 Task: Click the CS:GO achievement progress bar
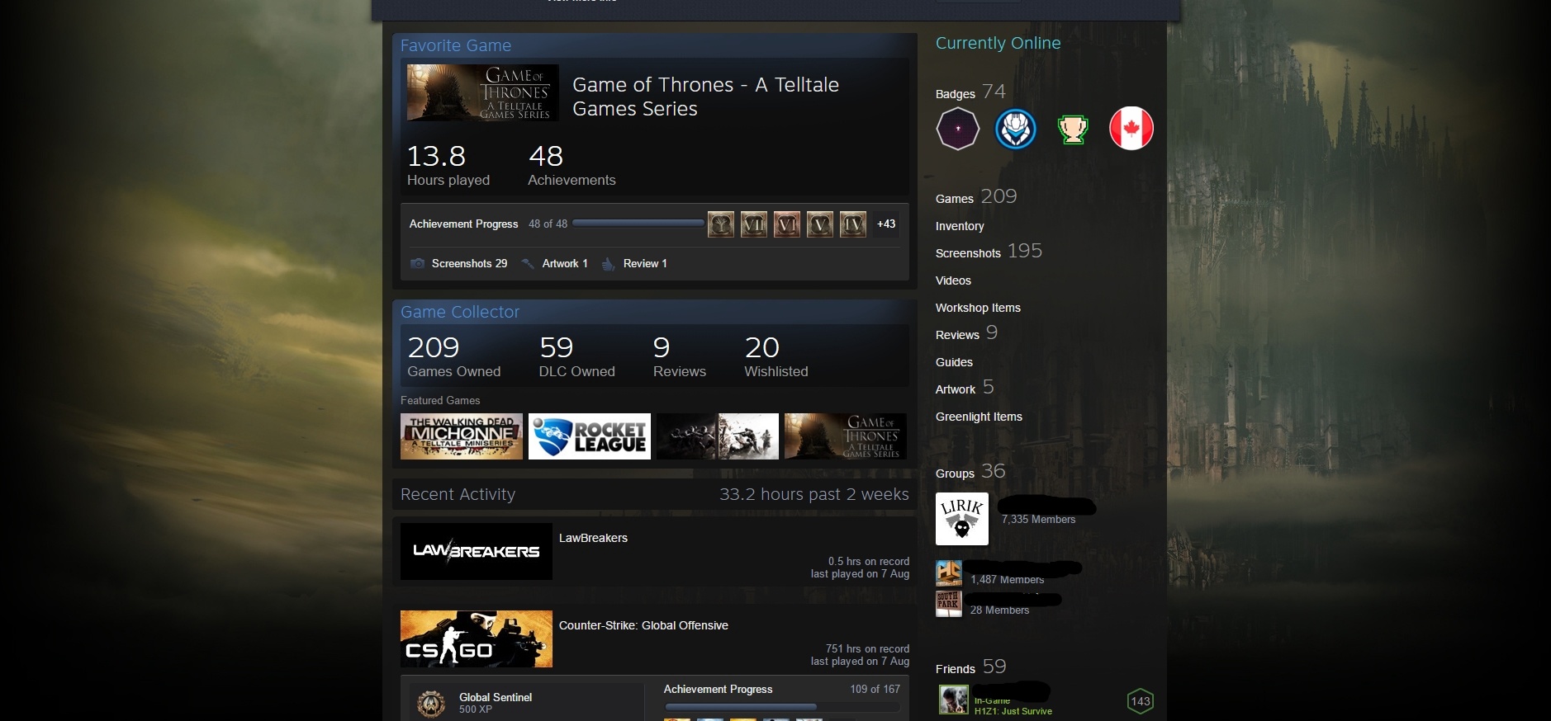click(782, 707)
